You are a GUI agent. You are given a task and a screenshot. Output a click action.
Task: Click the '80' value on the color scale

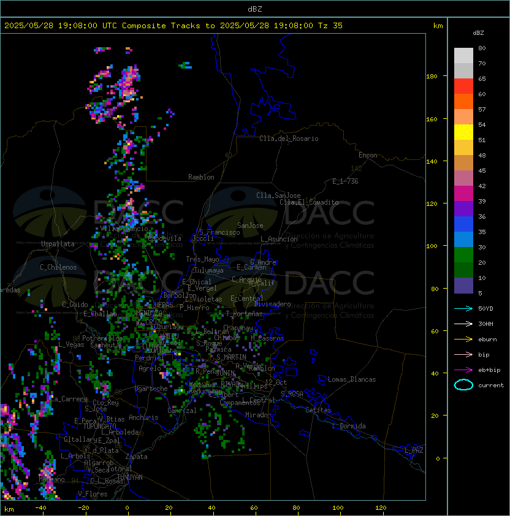pos(482,48)
